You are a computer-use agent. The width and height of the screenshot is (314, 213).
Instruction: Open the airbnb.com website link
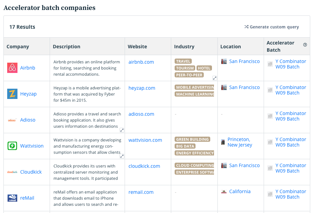tap(141, 62)
